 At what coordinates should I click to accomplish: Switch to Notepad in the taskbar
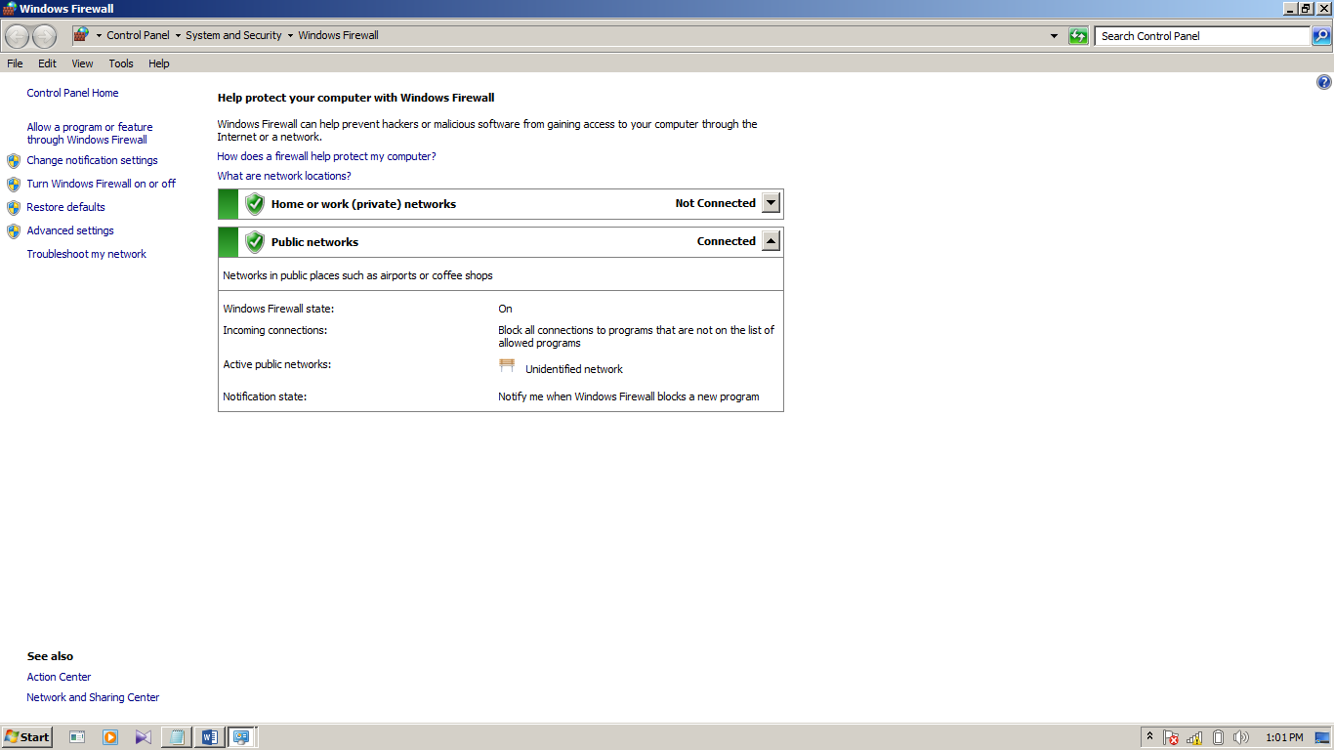click(177, 737)
